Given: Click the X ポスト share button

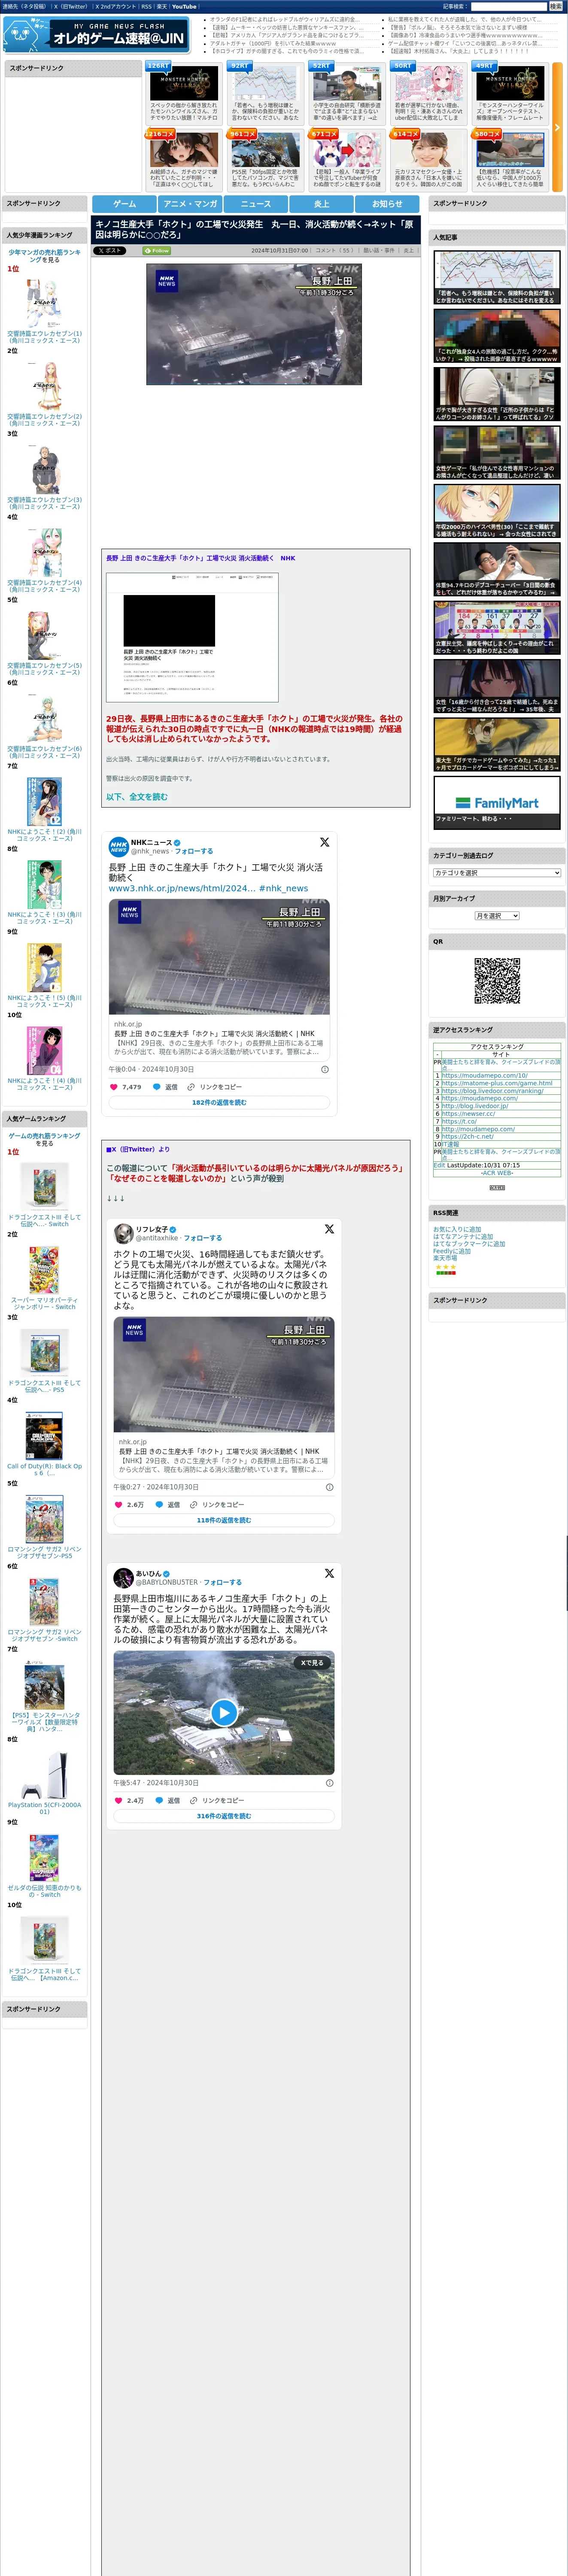Looking at the screenshot, I should [110, 251].
